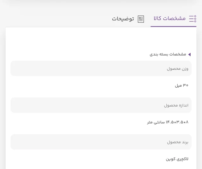202x169 pixels.
Task: Click the purple underline of the active tab
Action: coord(173,26)
